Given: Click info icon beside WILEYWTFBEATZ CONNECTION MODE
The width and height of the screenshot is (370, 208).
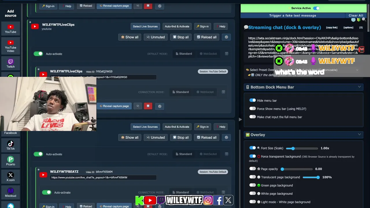Looking at the screenshot, I should [223, 192].
